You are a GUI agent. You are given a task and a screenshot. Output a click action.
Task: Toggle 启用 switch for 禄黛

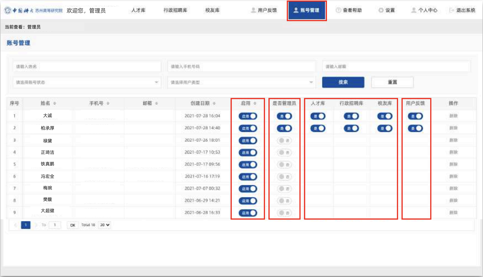coord(248,141)
